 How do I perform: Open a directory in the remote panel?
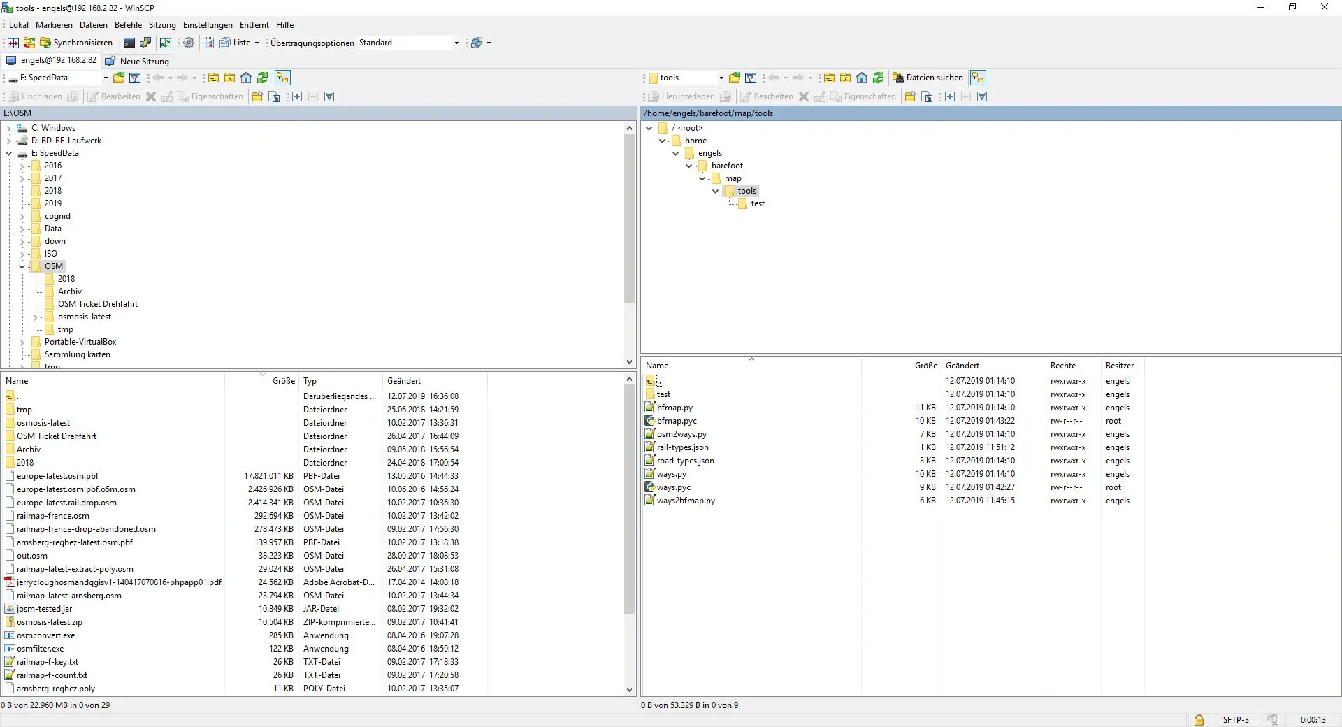point(735,78)
